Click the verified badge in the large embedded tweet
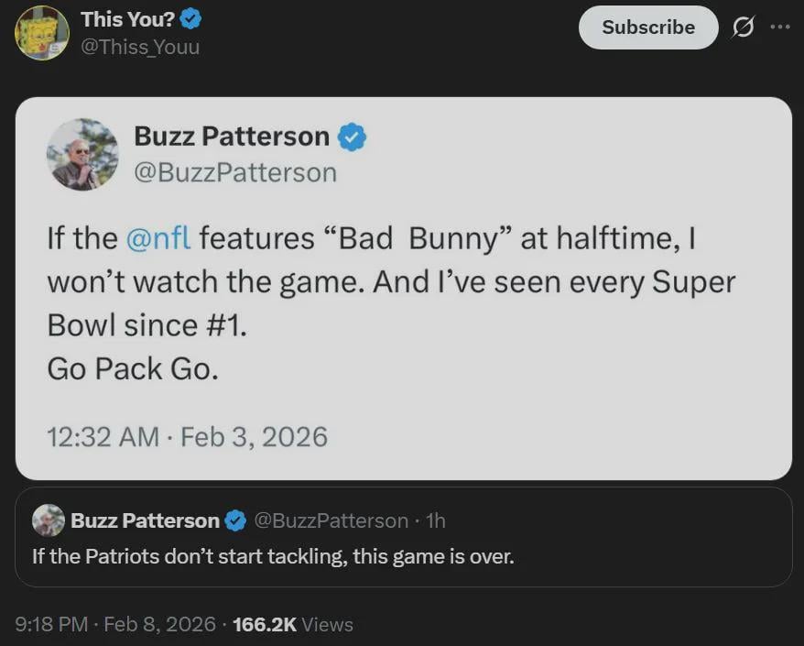The height and width of the screenshot is (646, 804). coord(353,137)
